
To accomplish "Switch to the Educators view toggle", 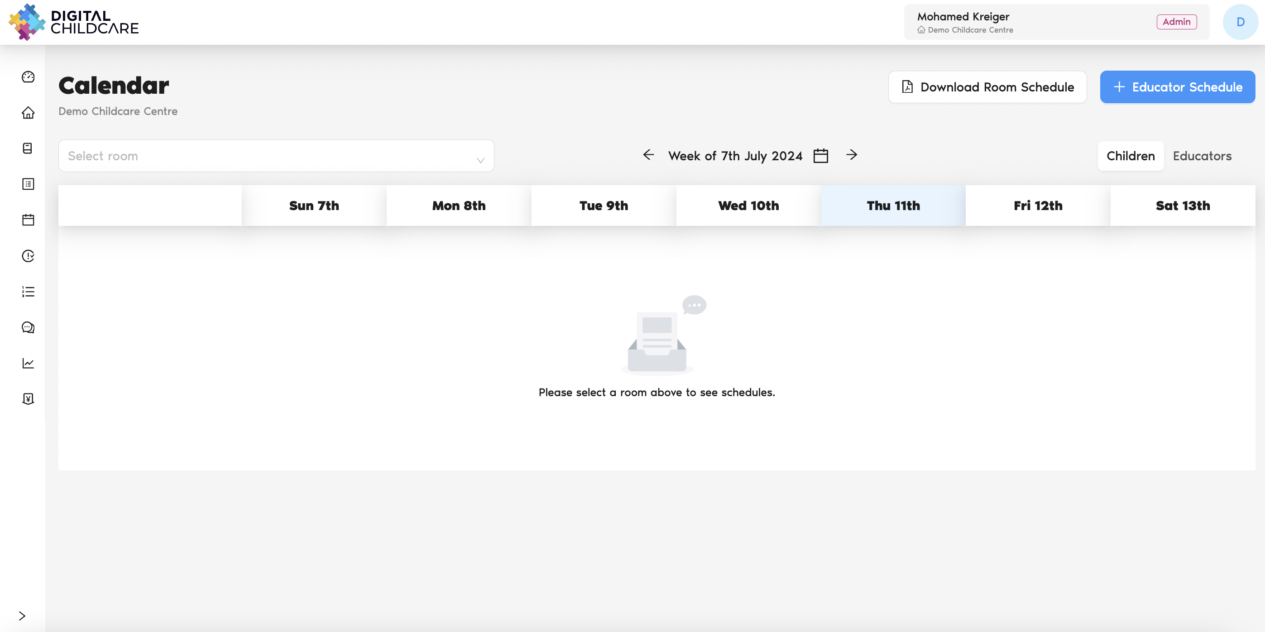I will click(x=1202, y=156).
